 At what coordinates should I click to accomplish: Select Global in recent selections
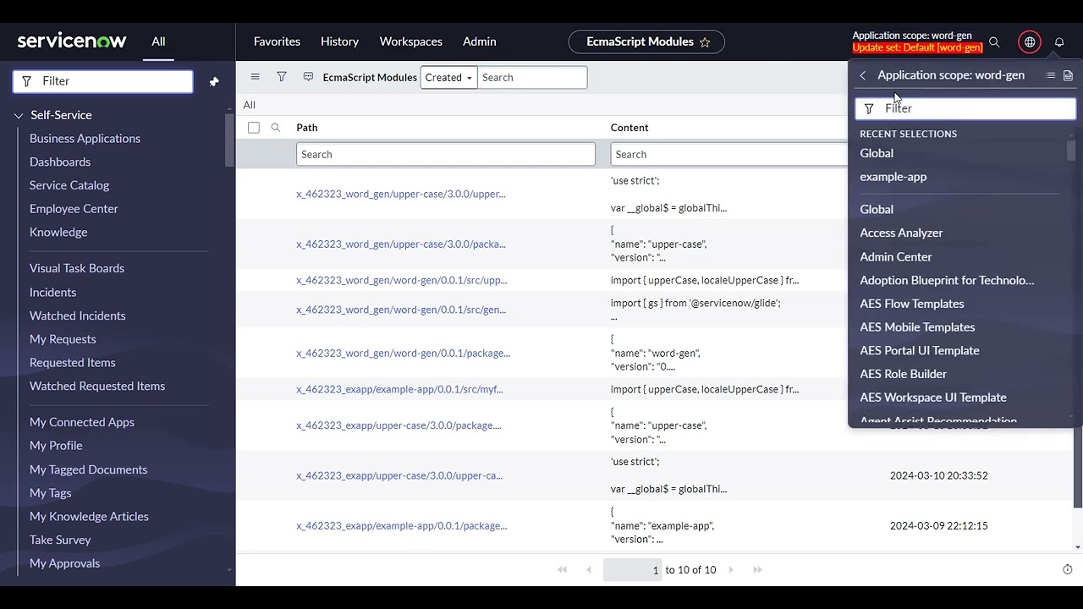tap(877, 153)
